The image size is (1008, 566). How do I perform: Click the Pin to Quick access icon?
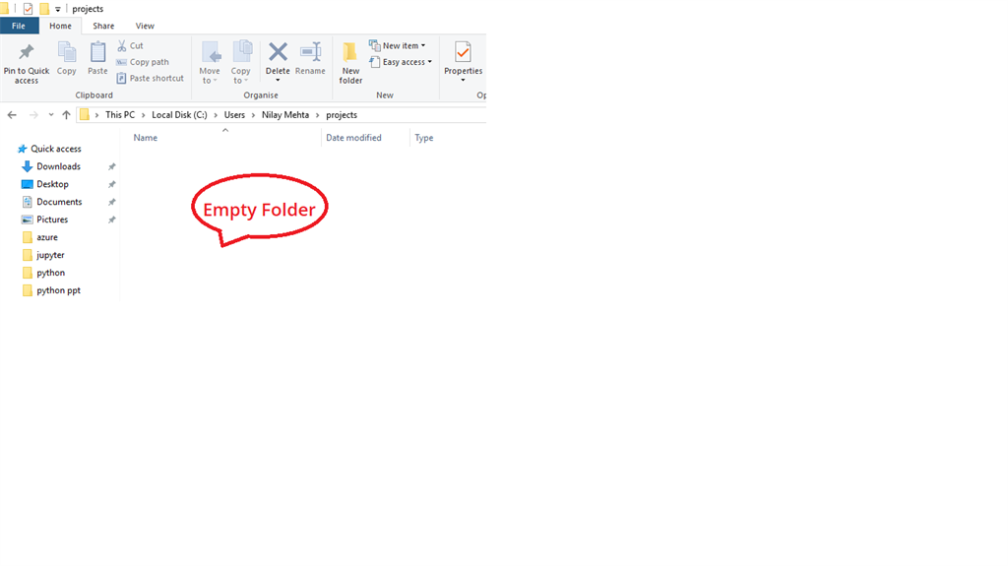tap(26, 52)
